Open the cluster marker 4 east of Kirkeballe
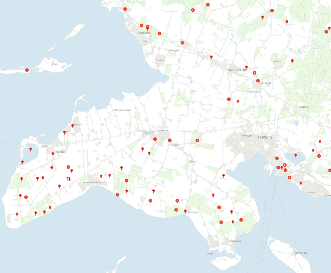Image resolution: width=331 pixels, height=273 pixels. (x=197, y=140)
